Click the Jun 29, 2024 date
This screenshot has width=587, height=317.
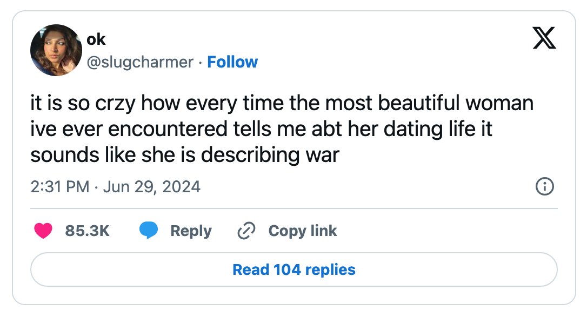coord(152,186)
